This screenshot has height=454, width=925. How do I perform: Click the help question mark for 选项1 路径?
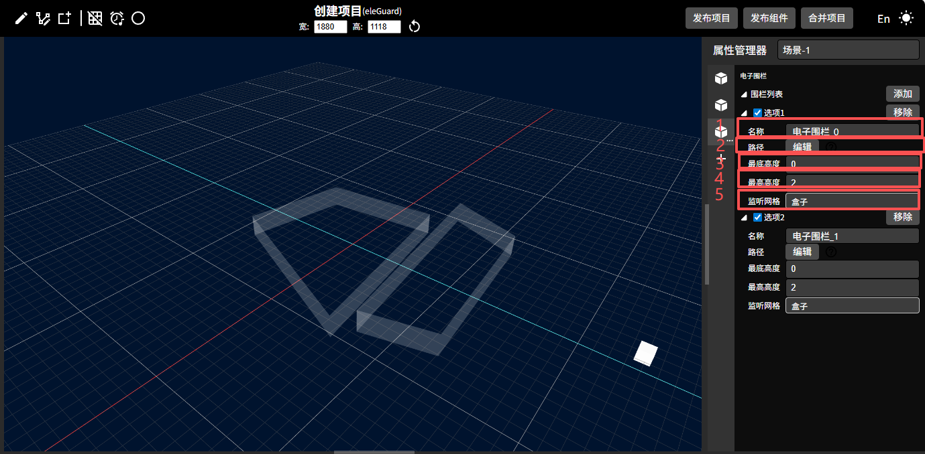(x=831, y=147)
